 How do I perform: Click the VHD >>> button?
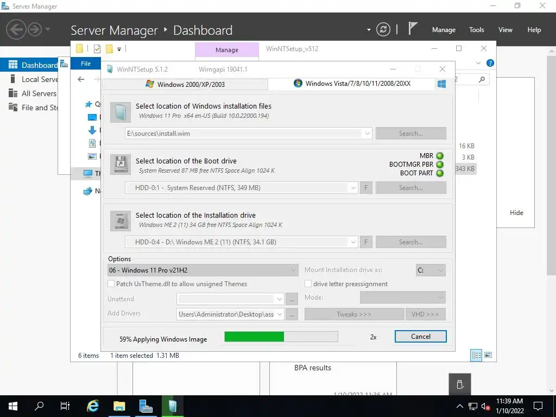click(x=425, y=314)
